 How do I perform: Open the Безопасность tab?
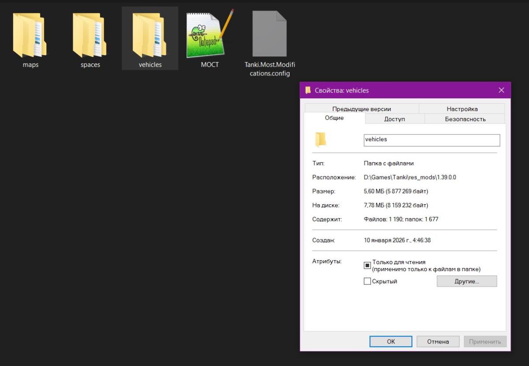465,119
